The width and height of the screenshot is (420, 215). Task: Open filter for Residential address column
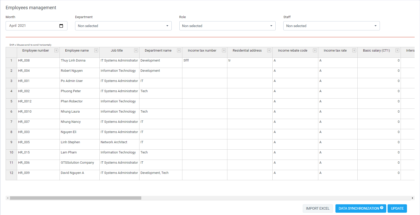tap(269, 51)
